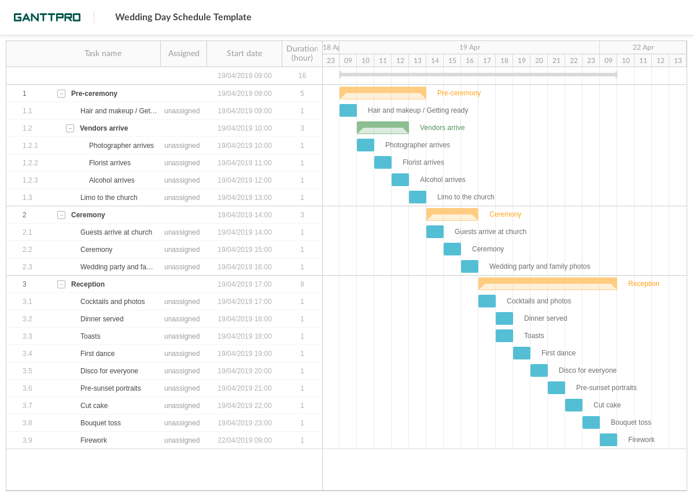Image resolution: width=693 pixels, height=497 pixels.
Task: Click the Duration (hour) column header
Action: tap(302, 53)
